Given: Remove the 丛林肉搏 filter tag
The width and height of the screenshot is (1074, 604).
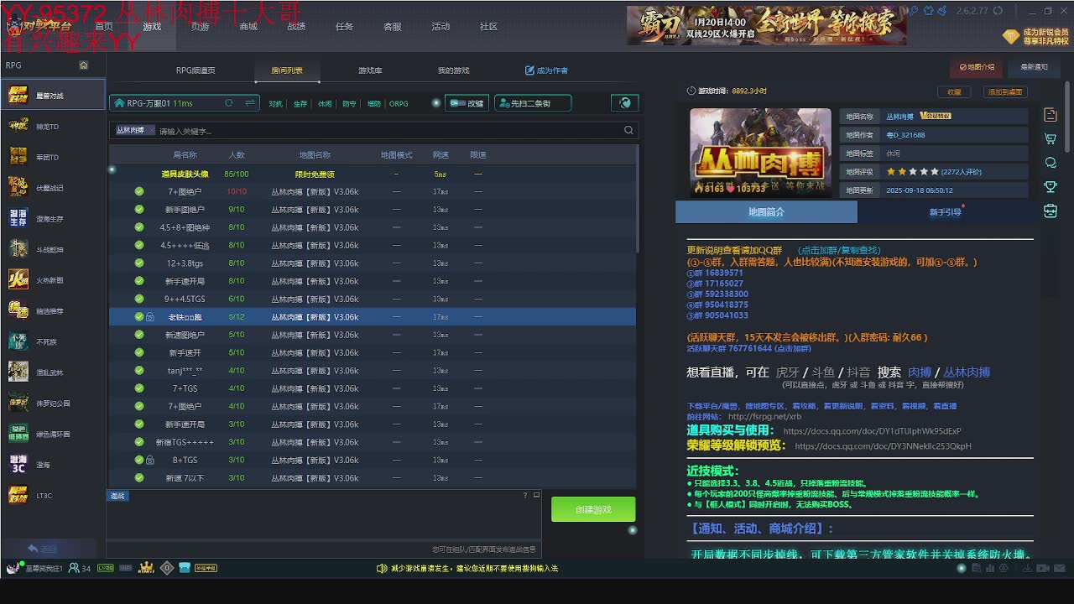Looking at the screenshot, I should 151,131.
